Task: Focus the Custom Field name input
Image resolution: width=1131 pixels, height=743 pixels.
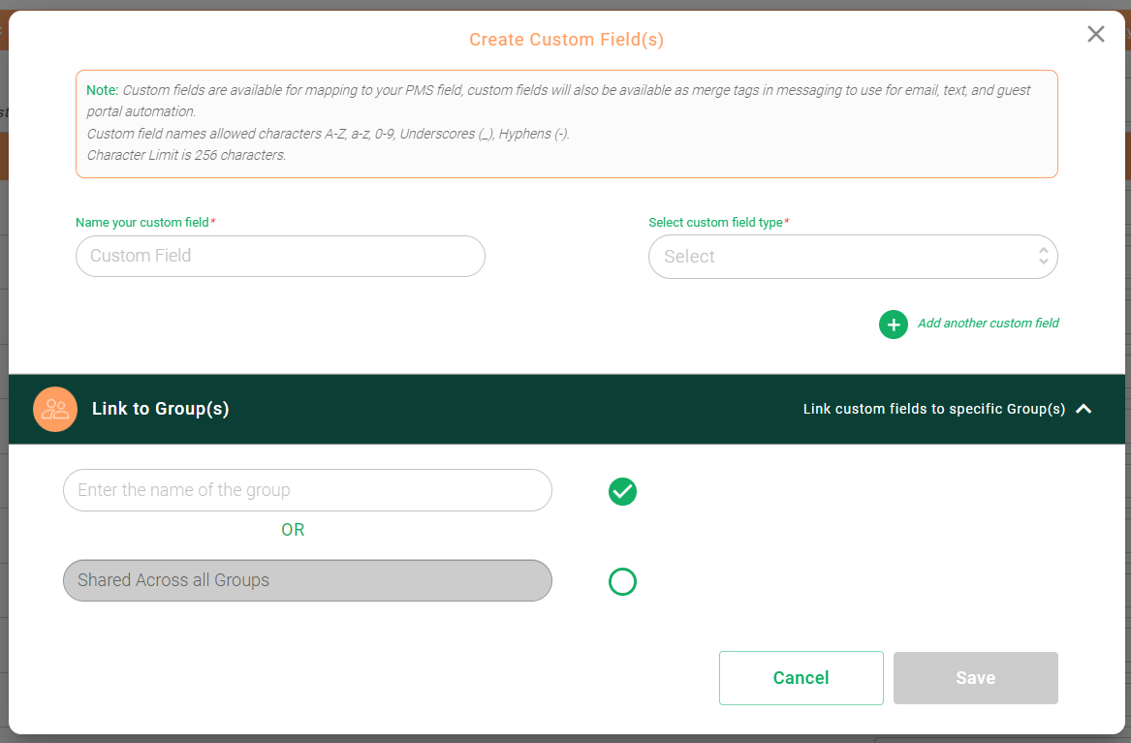Action: pyautogui.click(x=280, y=256)
